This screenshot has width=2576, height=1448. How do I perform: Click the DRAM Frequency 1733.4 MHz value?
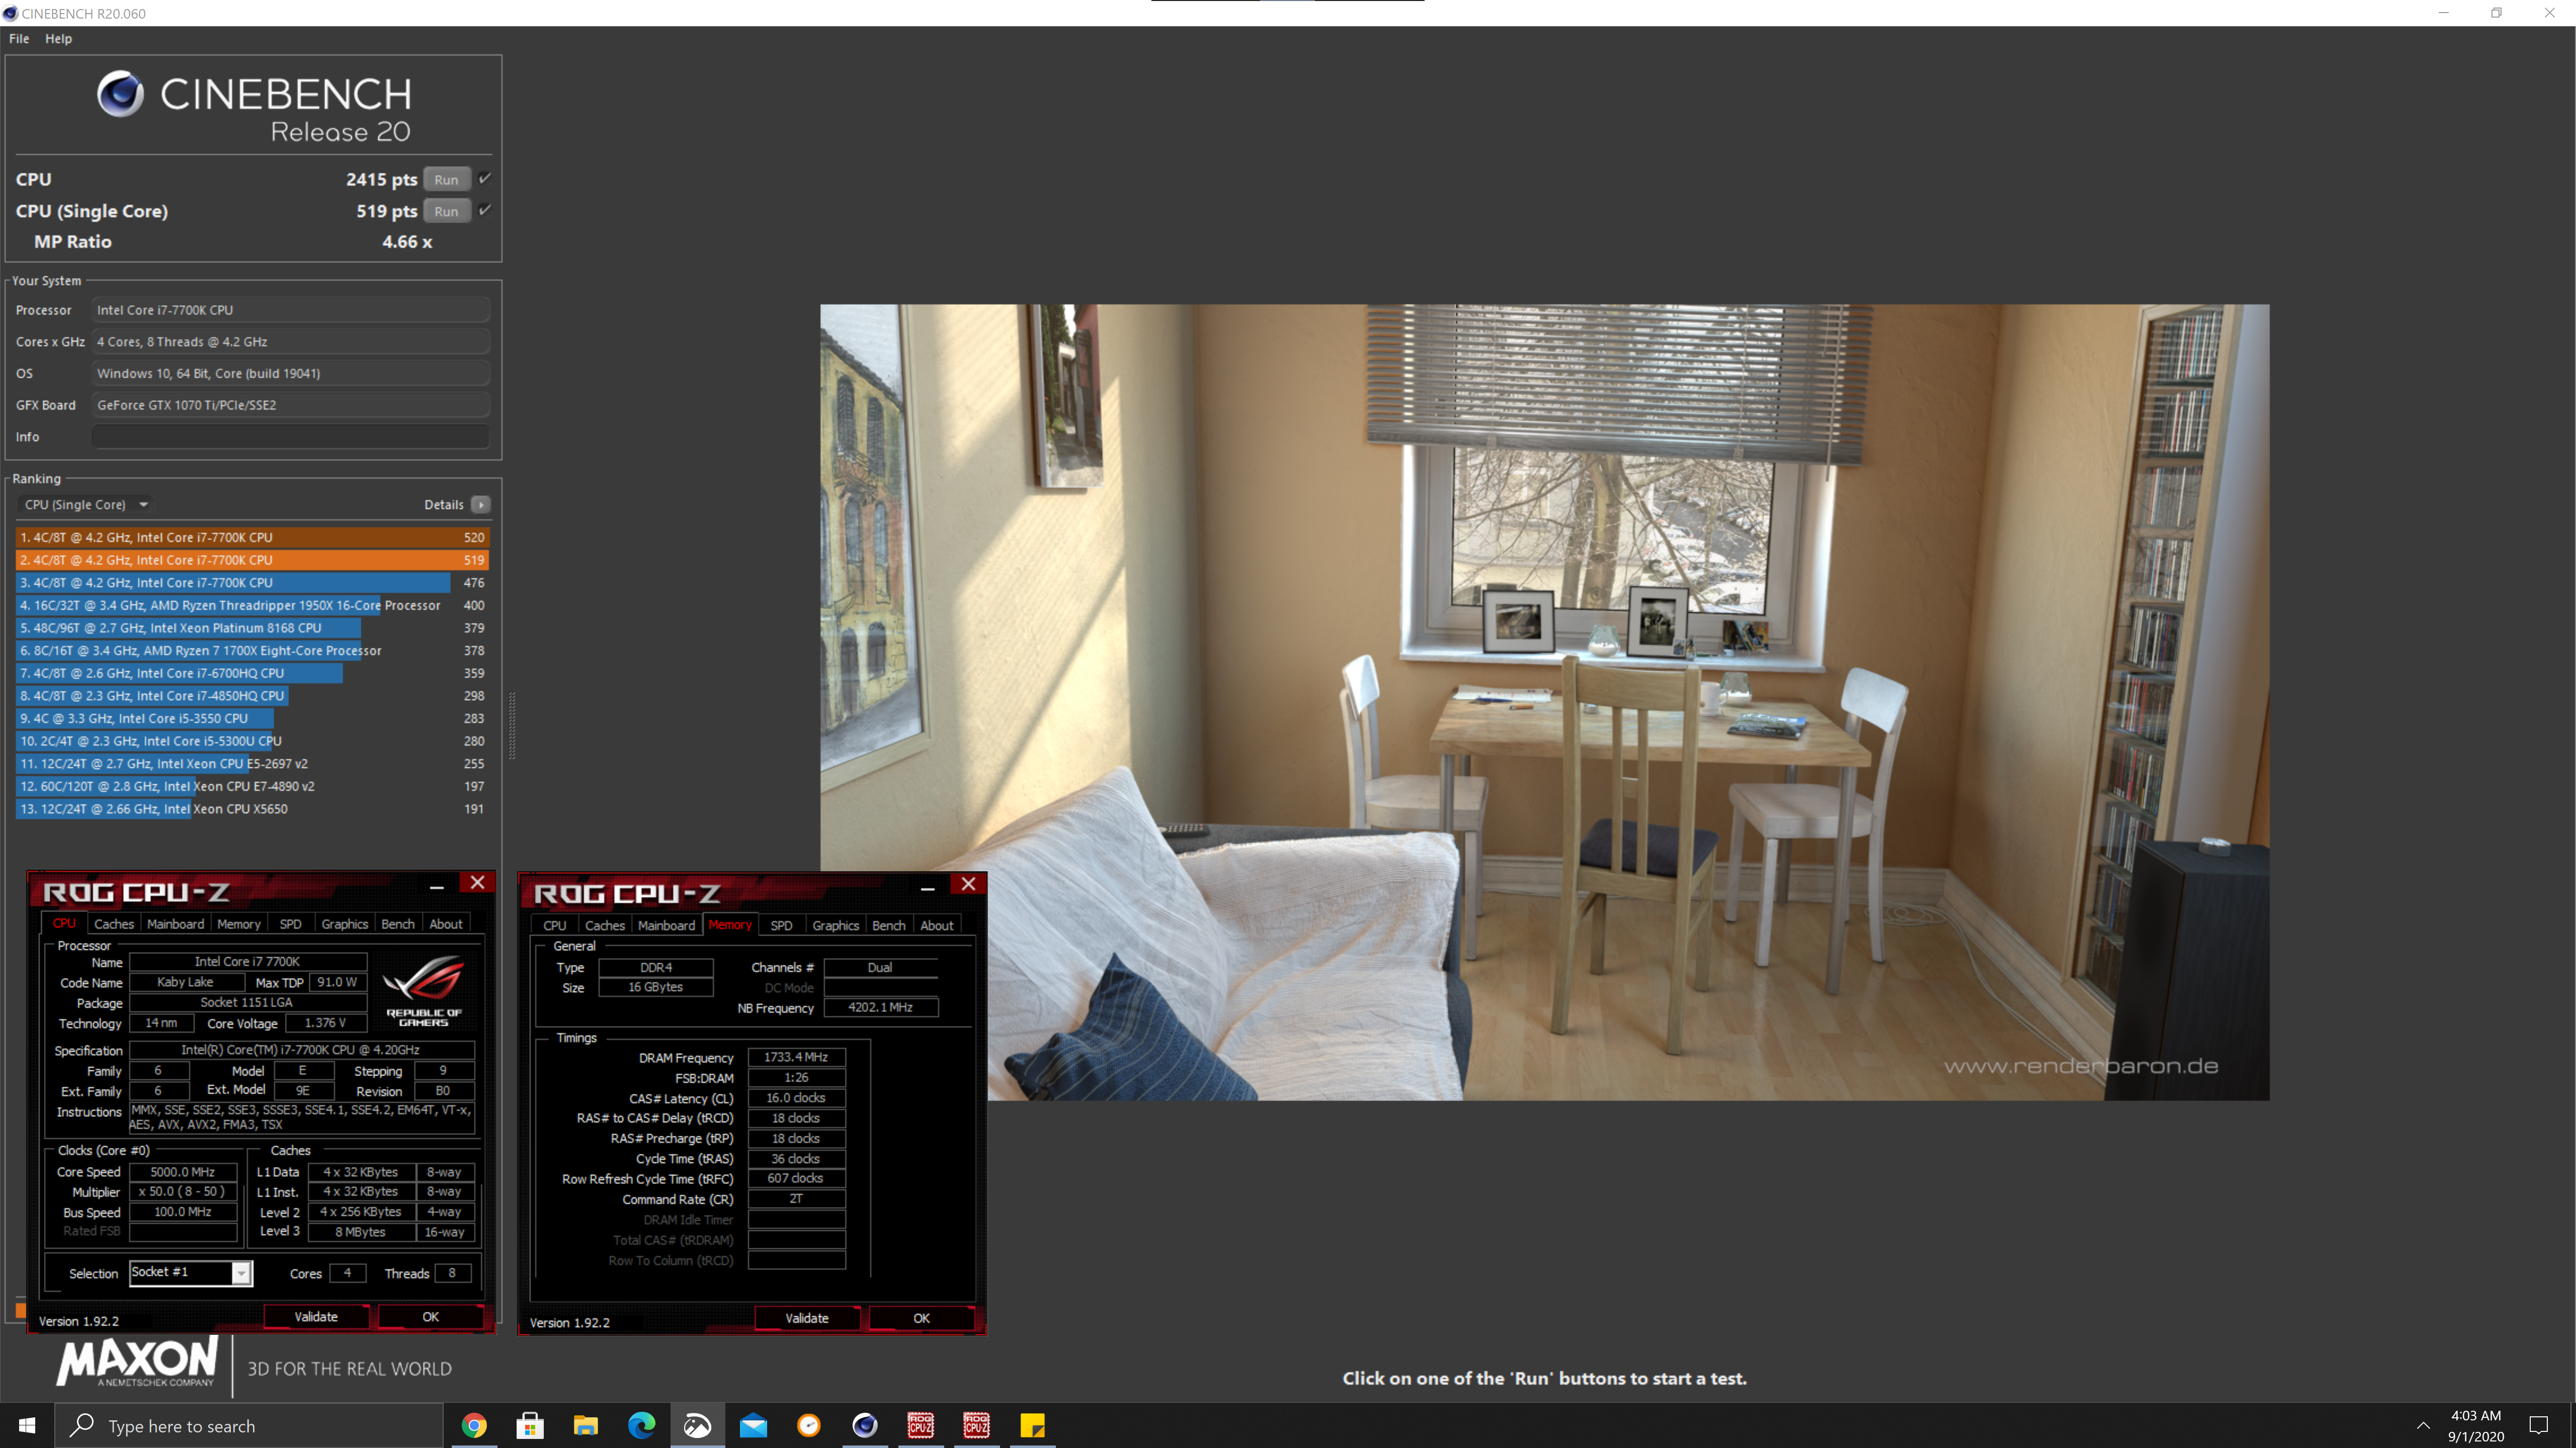[x=796, y=1057]
